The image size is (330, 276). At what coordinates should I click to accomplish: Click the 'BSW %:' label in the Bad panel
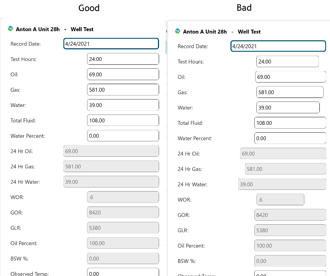coord(187,261)
